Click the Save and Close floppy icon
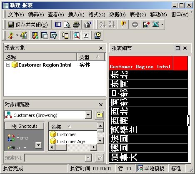The height and width of the screenshot is (174, 195). [x=11, y=25]
